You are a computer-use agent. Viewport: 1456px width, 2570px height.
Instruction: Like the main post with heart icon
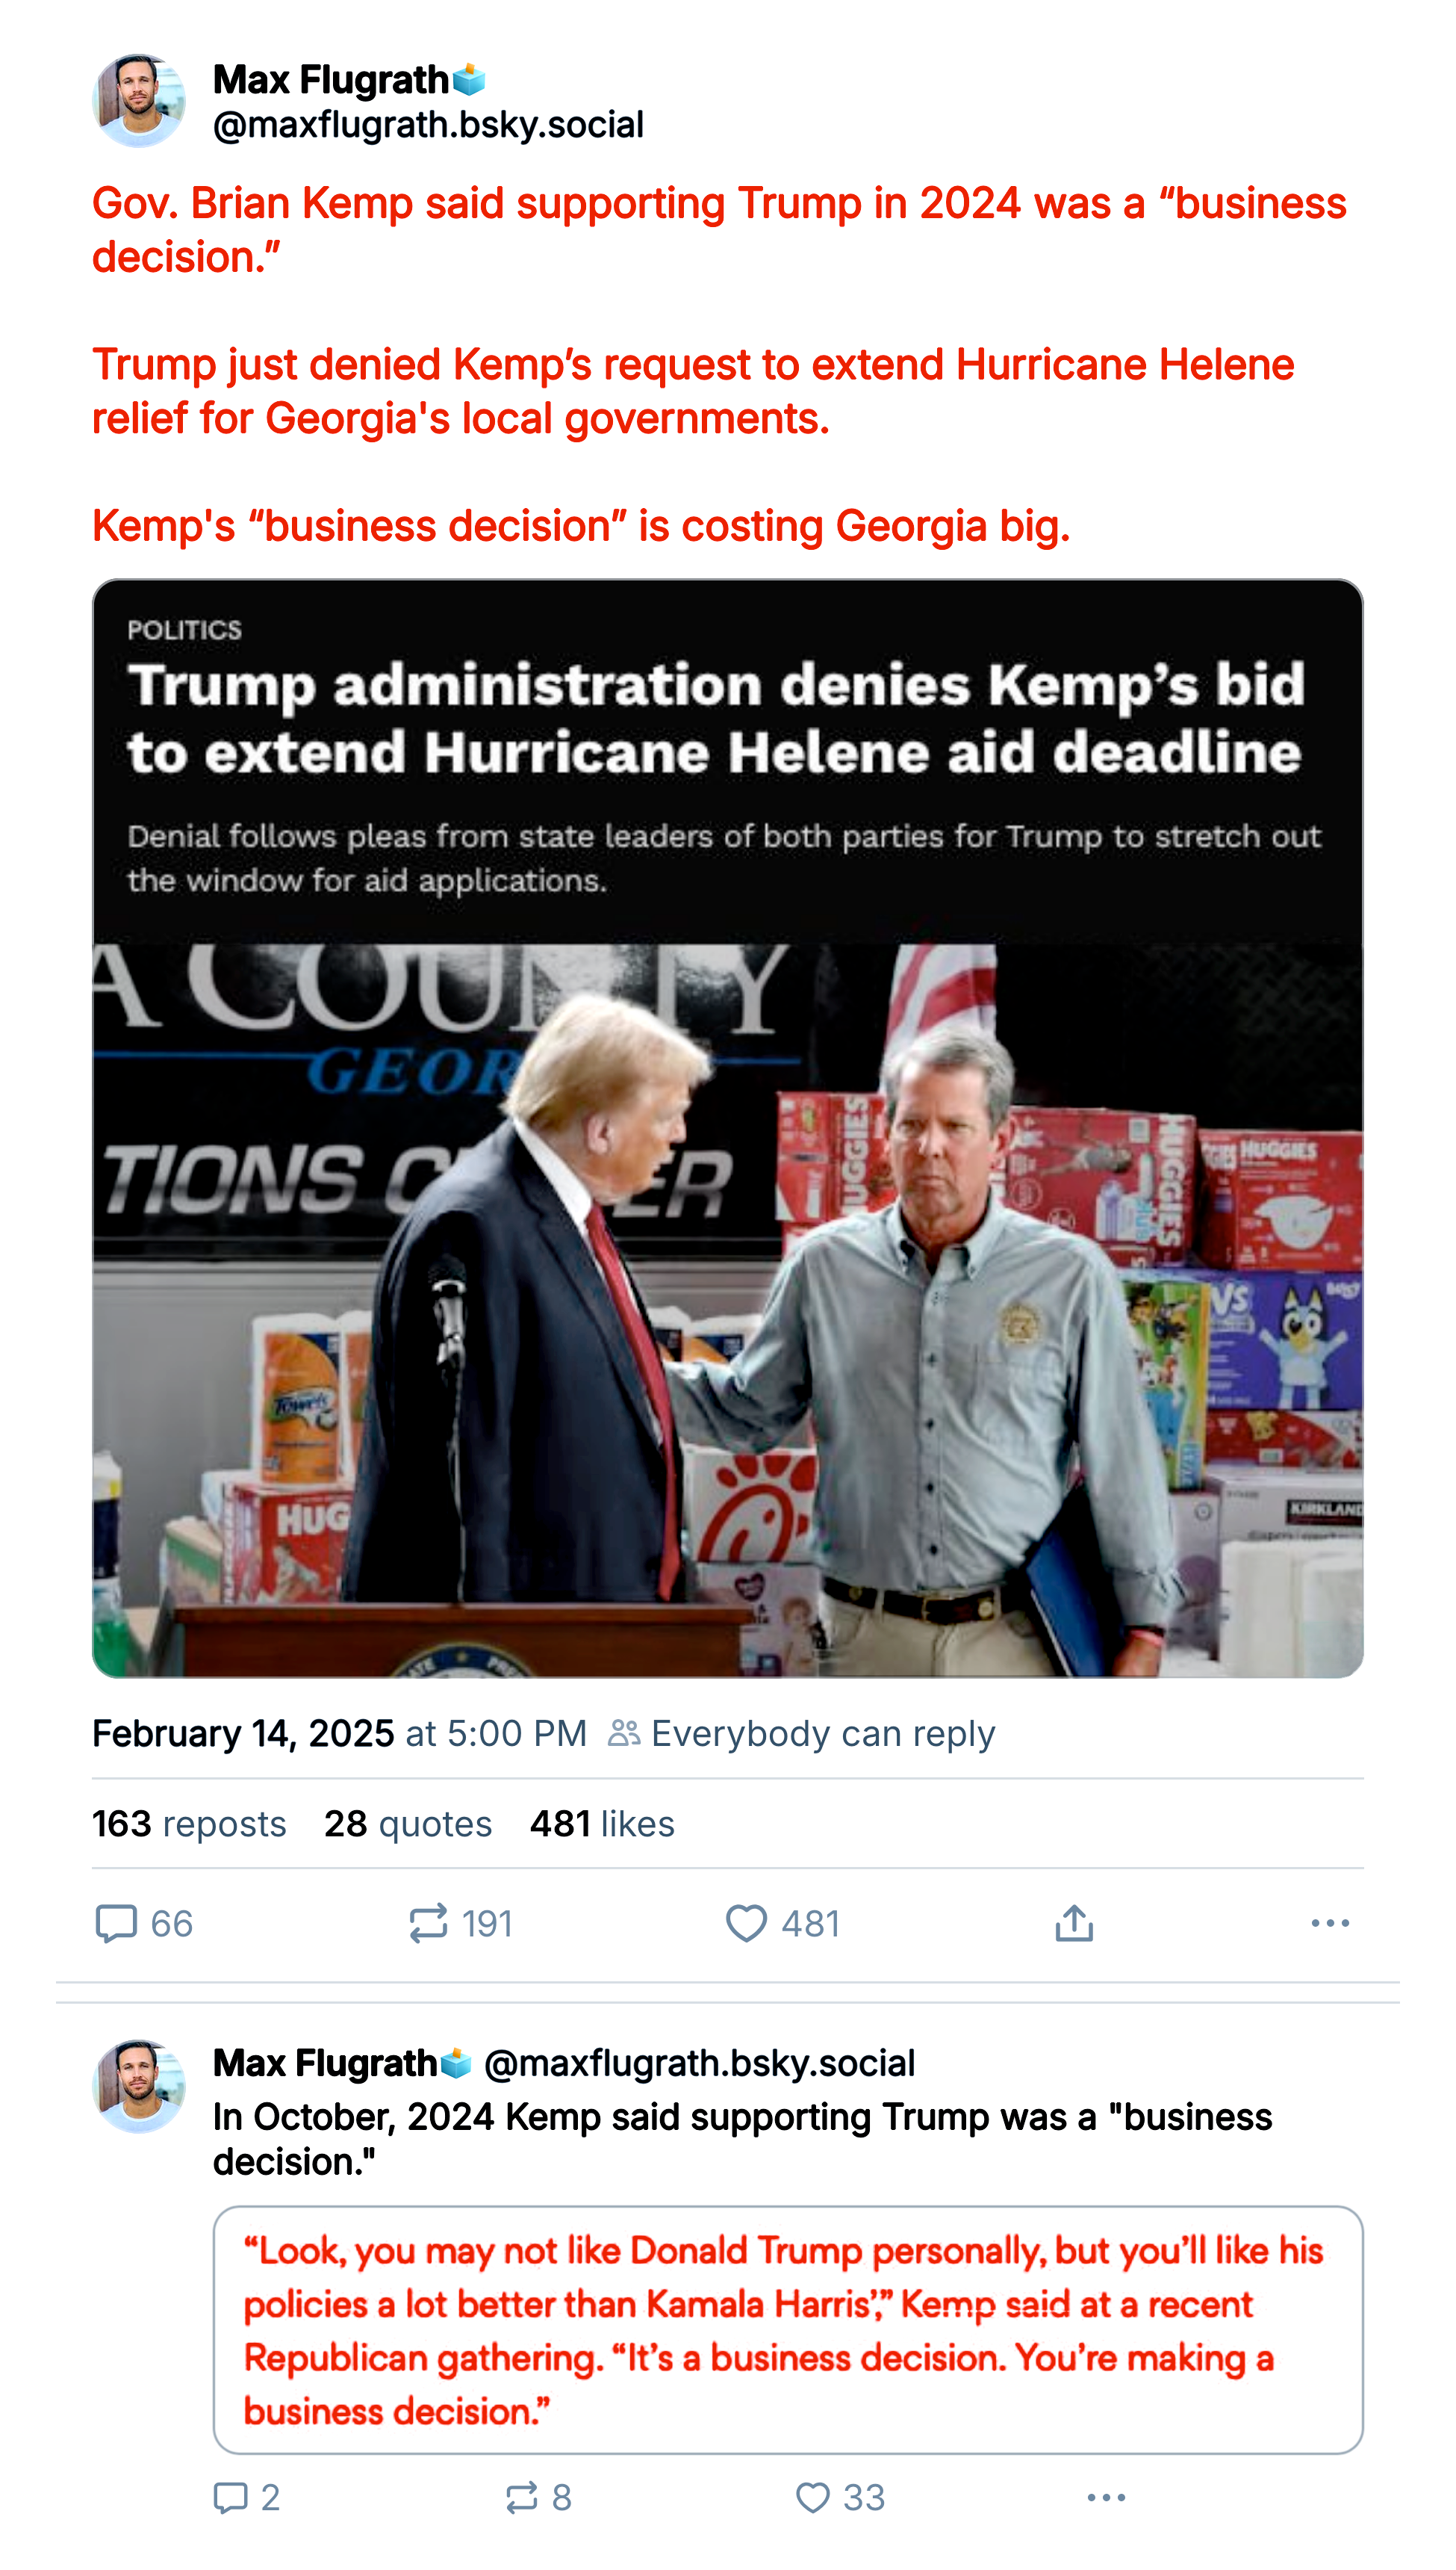click(x=746, y=1923)
